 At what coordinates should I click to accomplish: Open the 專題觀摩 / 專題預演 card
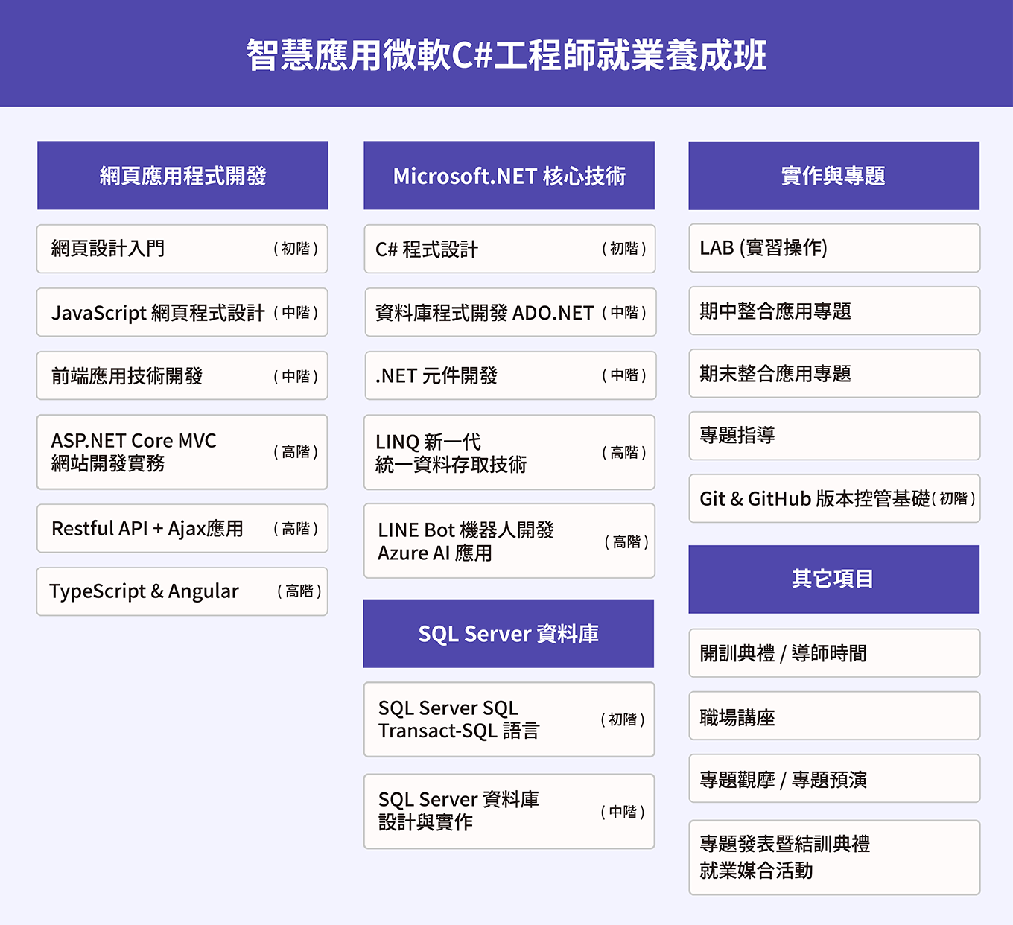pos(834,778)
